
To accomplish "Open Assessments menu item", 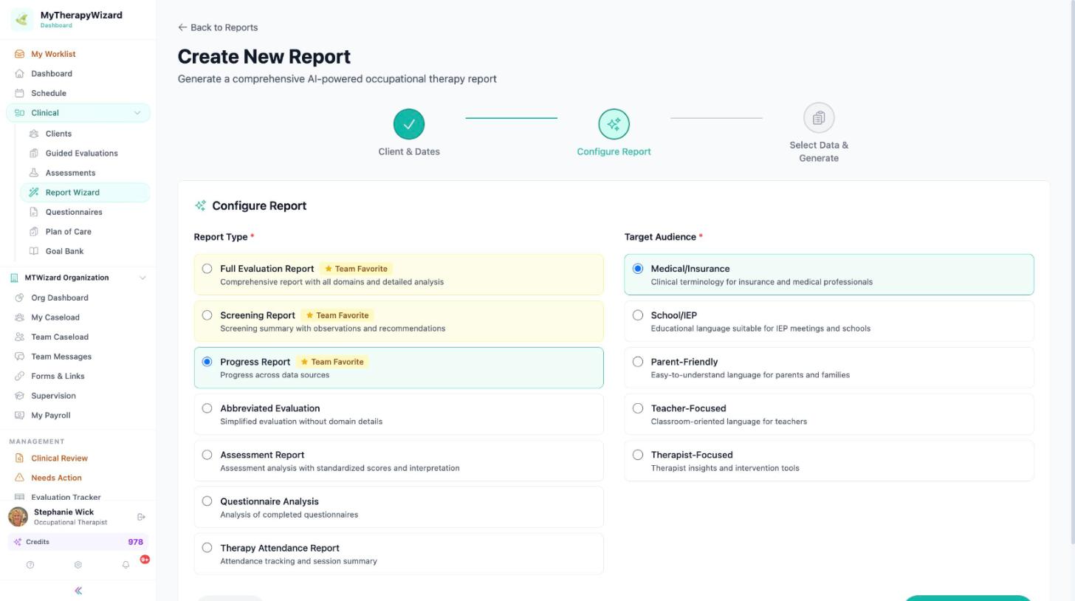I will tap(85, 173).
